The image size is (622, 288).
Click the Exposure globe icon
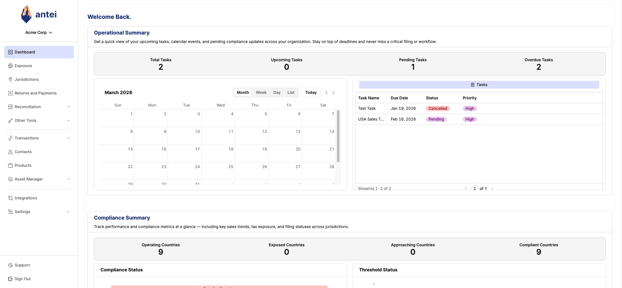pos(10,66)
